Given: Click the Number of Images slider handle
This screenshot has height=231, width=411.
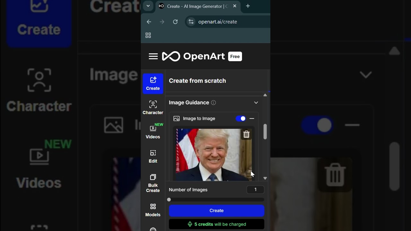Looking at the screenshot, I should [x=169, y=200].
